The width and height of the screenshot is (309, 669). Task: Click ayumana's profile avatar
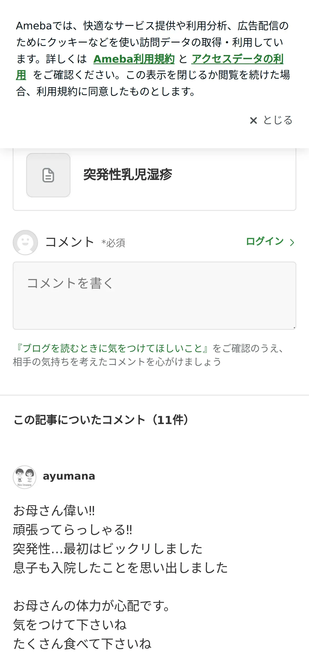(x=25, y=477)
